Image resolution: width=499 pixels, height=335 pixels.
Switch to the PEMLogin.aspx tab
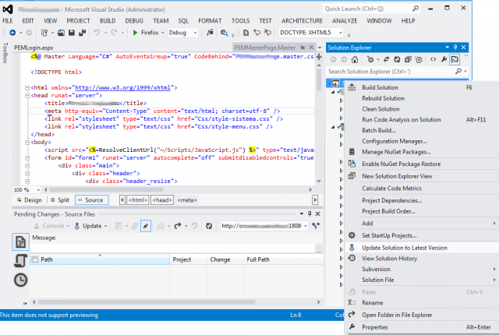click(34, 48)
